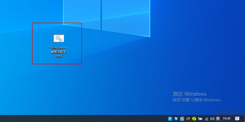245x122 pixels.
Task: Open the brown disk-shaped tray icon
Action: click(188, 119)
